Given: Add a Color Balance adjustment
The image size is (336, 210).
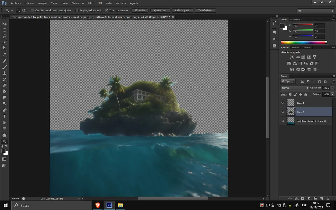Looking at the screenshot, I should (295, 63).
